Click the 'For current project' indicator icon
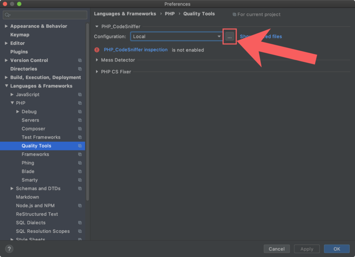The height and width of the screenshot is (257, 355). pos(234,14)
